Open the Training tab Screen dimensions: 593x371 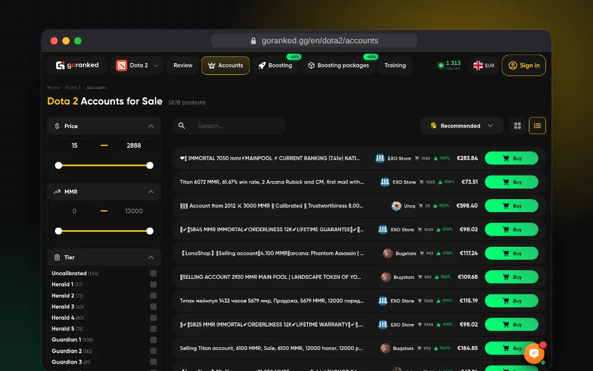[395, 66]
